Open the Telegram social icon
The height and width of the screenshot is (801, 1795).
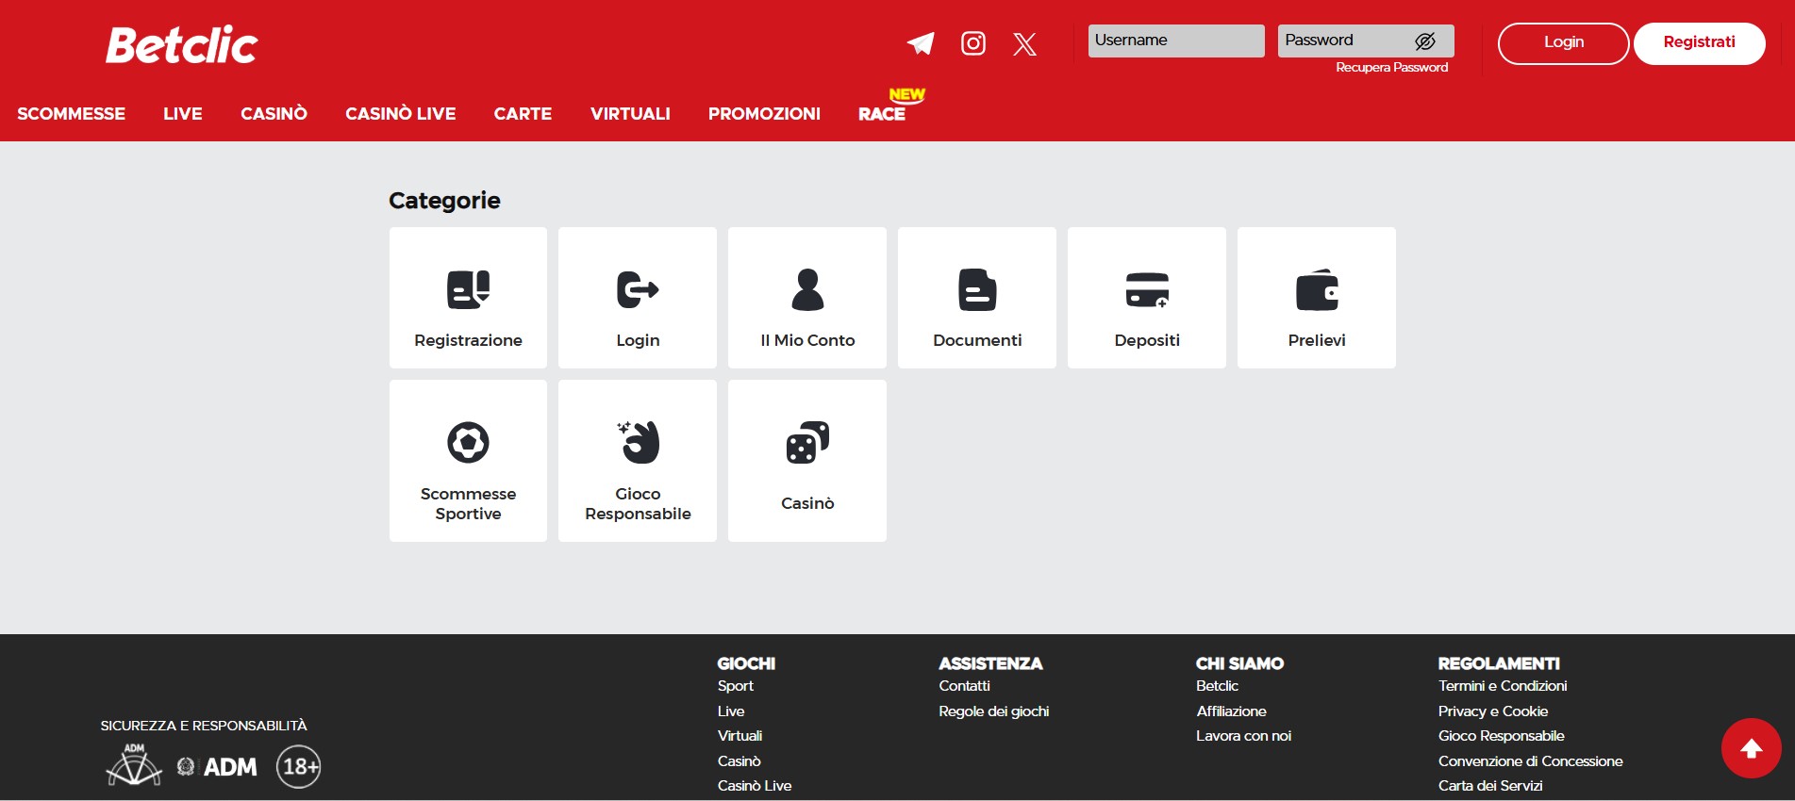[x=921, y=43]
